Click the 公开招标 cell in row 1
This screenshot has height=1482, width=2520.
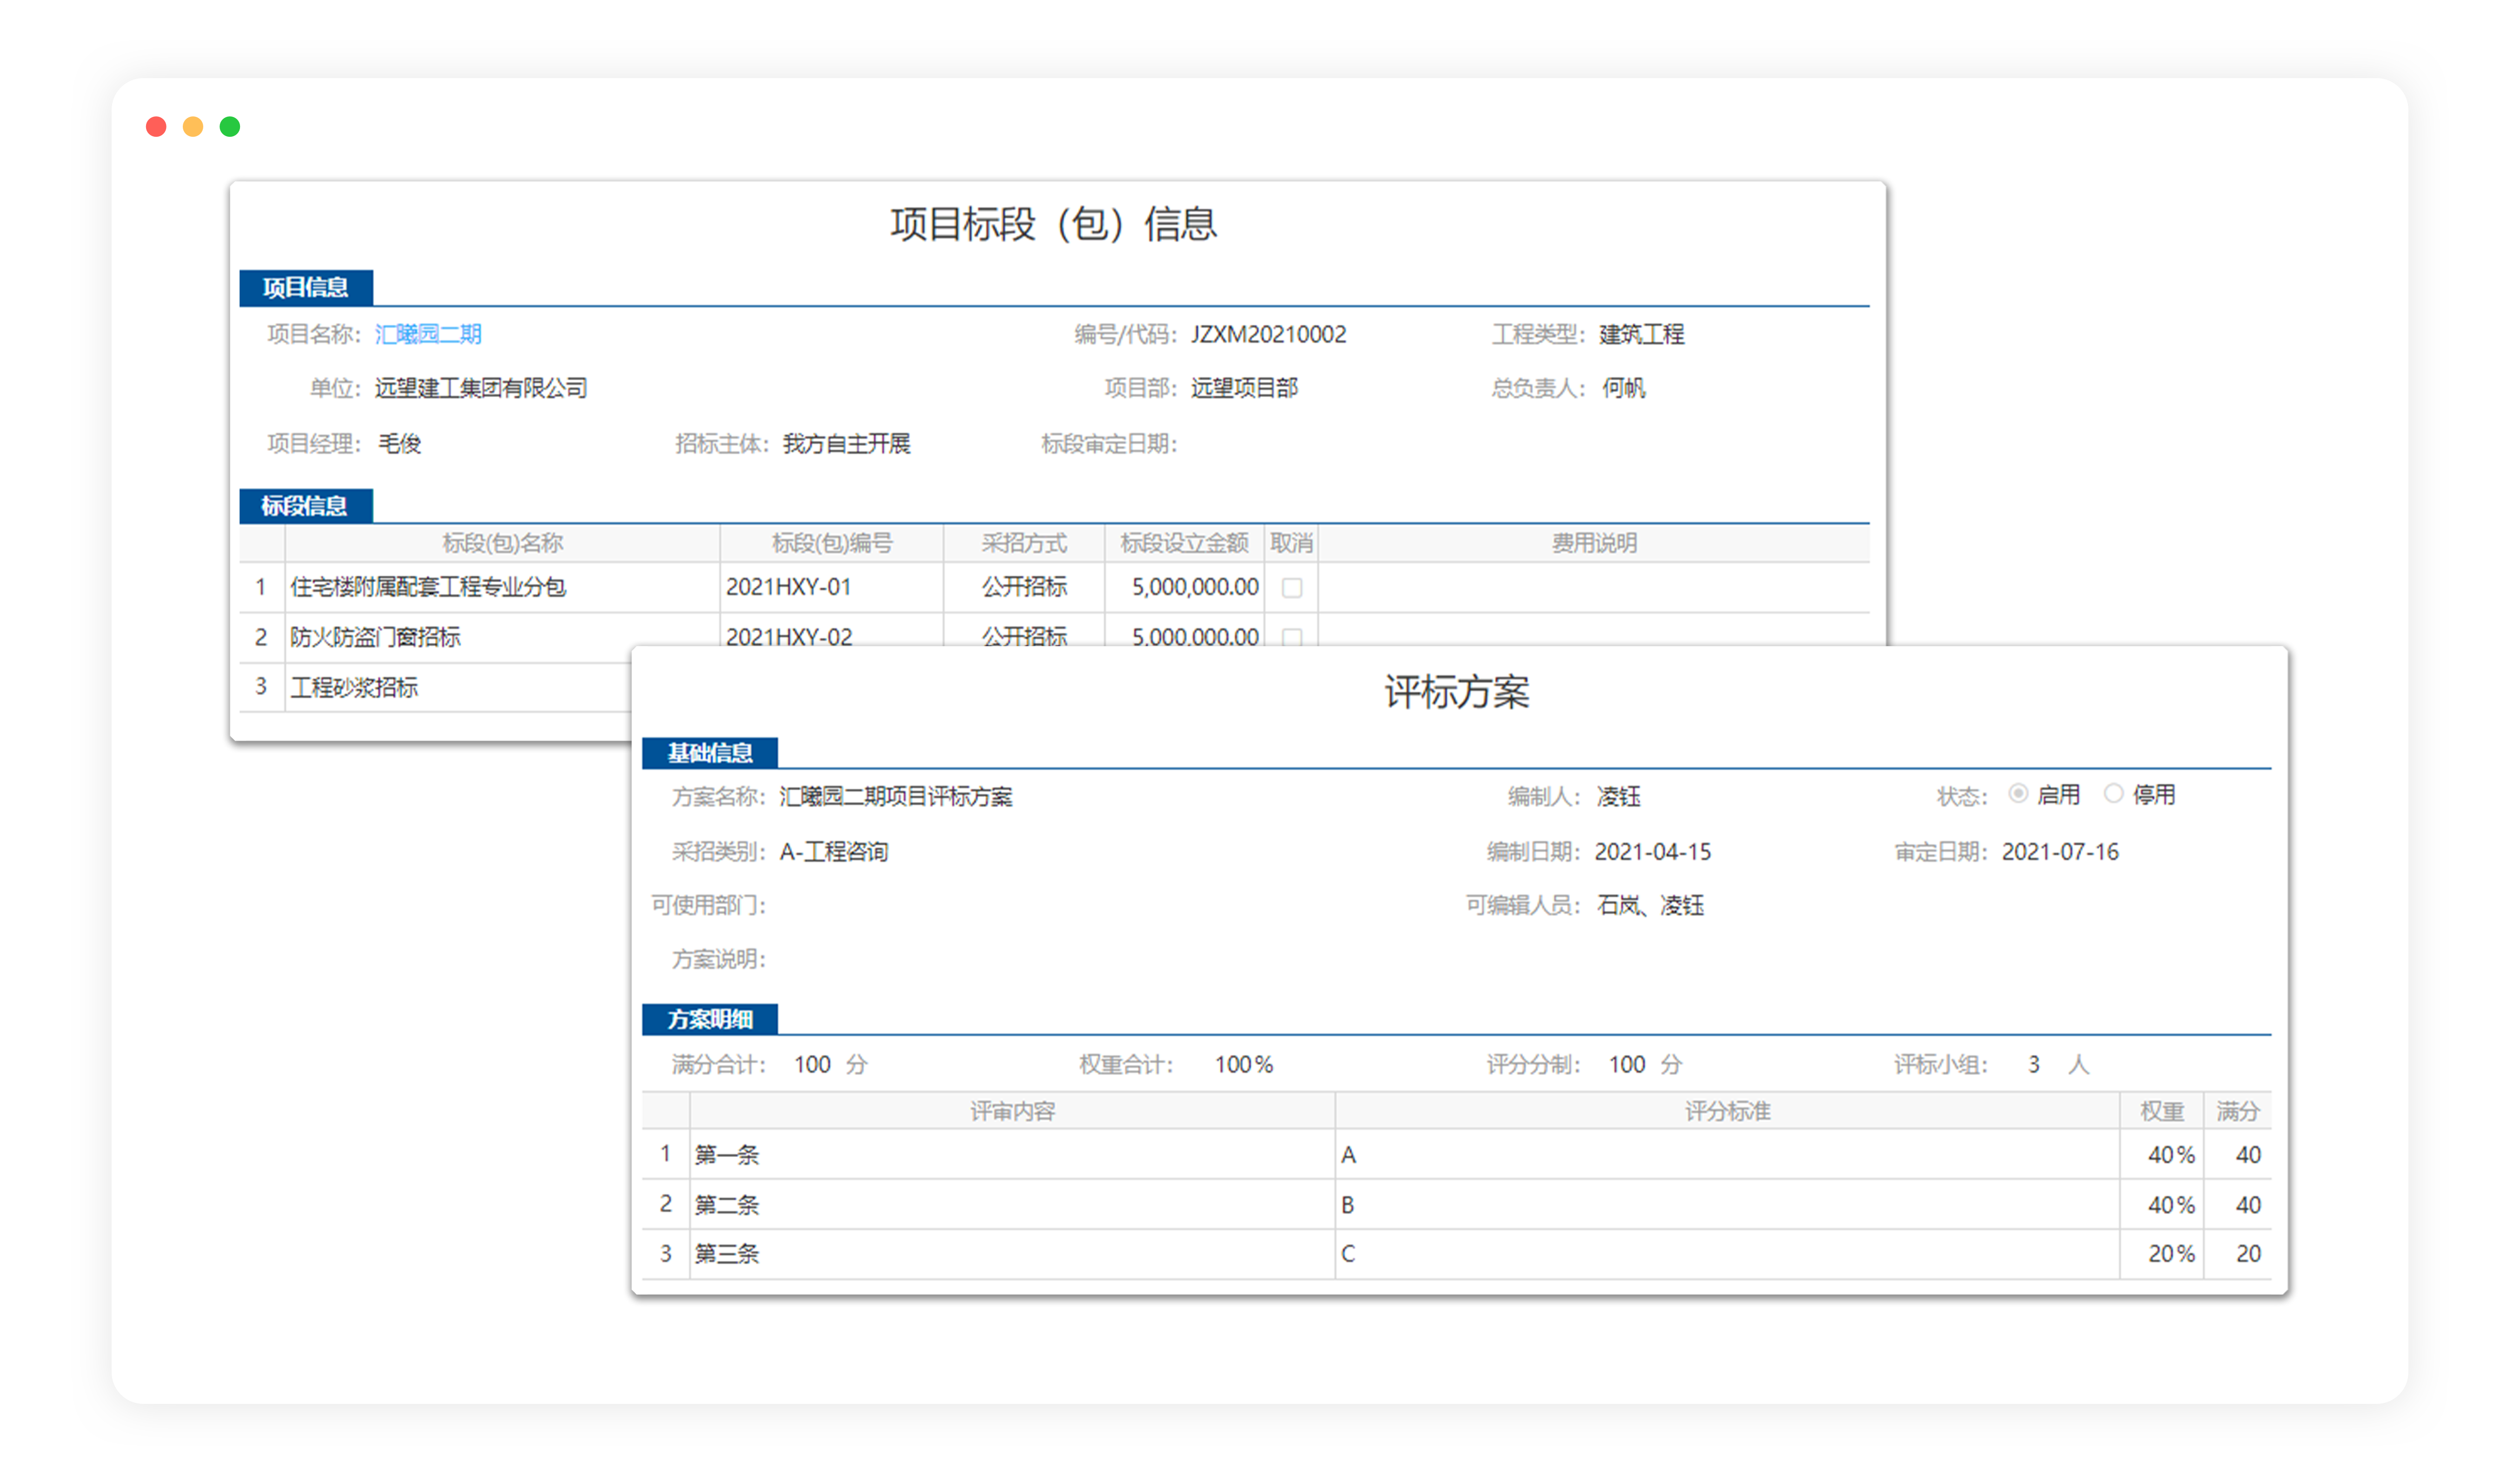[1024, 588]
